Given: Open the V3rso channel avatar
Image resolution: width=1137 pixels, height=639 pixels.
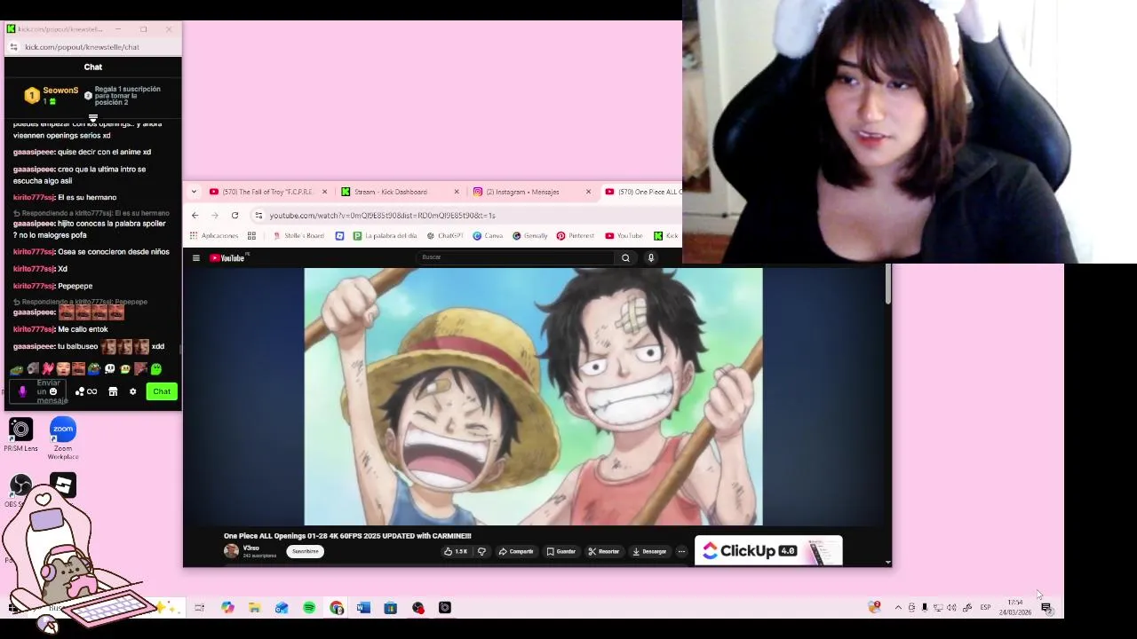Looking at the screenshot, I should click(231, 551).
